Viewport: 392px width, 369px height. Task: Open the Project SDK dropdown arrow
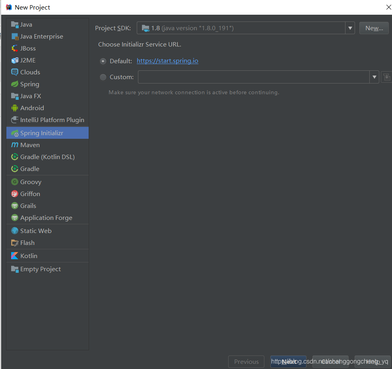pyautogui.click(x=350, y=28)
